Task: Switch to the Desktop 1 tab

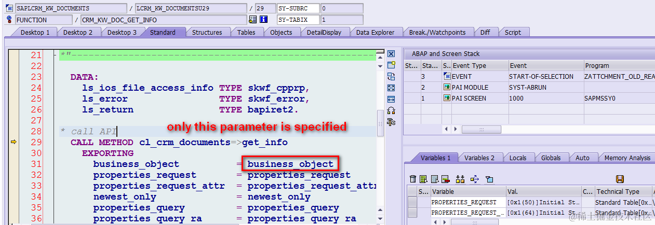Action: click(x=35, y=32)
